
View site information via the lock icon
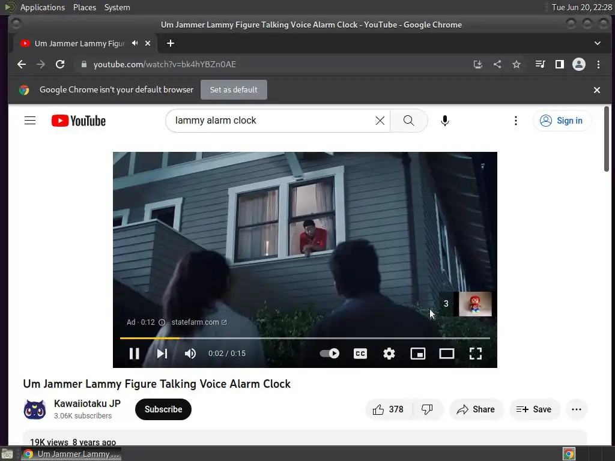pos(84,64)
